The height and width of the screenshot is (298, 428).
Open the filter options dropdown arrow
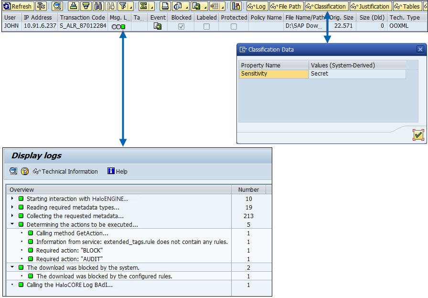pyautogui.click(x=131, y=7)
